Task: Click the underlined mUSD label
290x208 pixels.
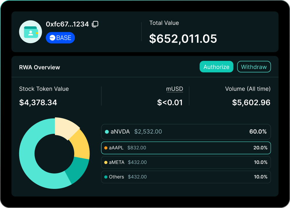Action: pos(175,89)
